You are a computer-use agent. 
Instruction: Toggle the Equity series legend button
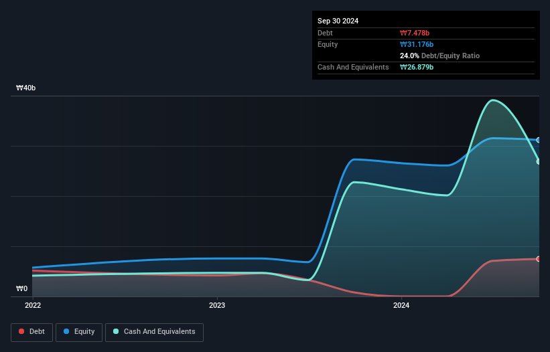coord(79,332)
